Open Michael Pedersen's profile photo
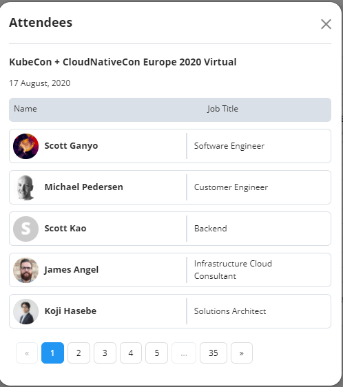This screenshot has width=343, height=387. pos(25,187)
